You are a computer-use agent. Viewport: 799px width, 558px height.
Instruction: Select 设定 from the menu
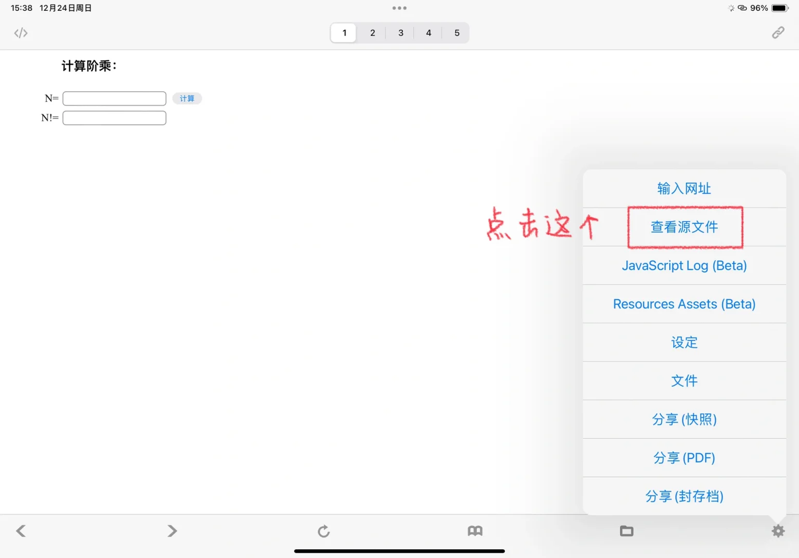[x=684, y=342]
